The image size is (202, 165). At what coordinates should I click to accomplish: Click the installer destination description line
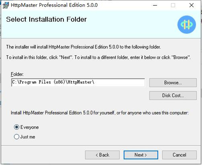pos(83,47)
